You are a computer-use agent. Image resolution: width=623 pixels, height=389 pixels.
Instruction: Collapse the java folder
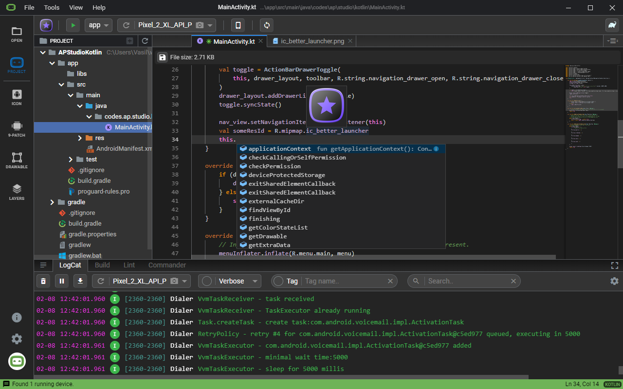tap(80, 106)
